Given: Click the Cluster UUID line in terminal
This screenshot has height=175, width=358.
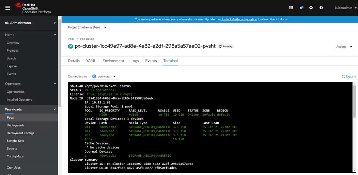Looking at the screenshot, I should click(x=130, y=168).
